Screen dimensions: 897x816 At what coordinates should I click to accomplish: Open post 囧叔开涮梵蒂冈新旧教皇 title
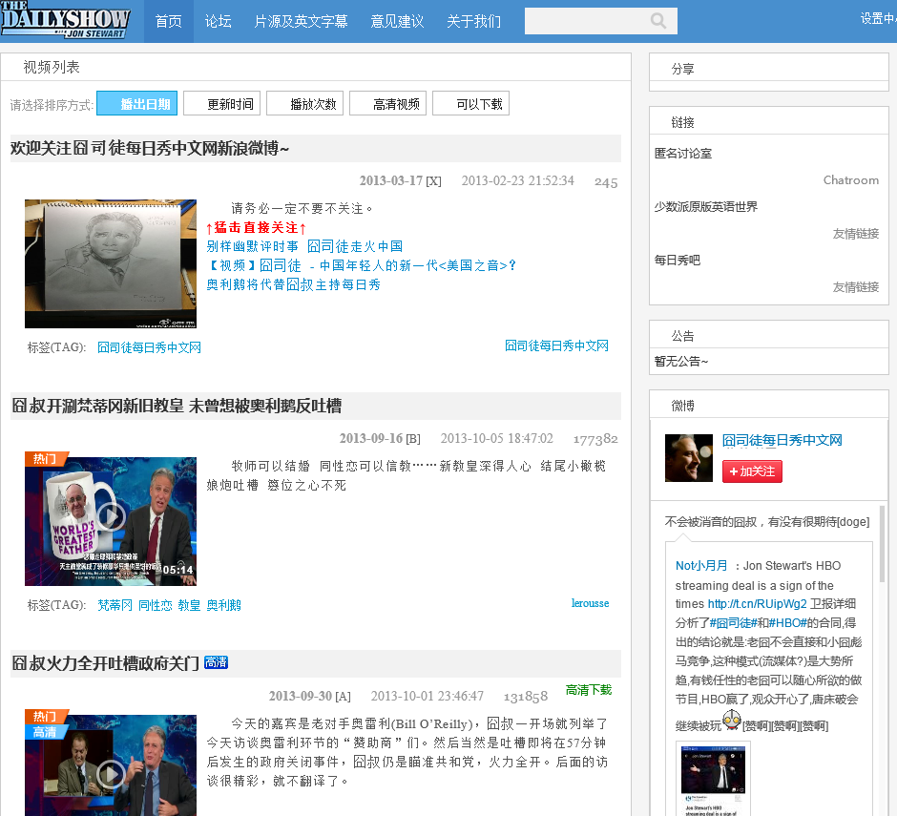(x=177, y=406)
